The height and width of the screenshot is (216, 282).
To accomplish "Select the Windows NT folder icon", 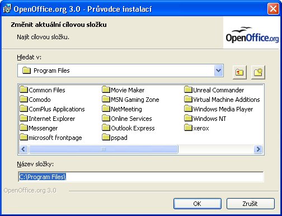I will point(188,118).
